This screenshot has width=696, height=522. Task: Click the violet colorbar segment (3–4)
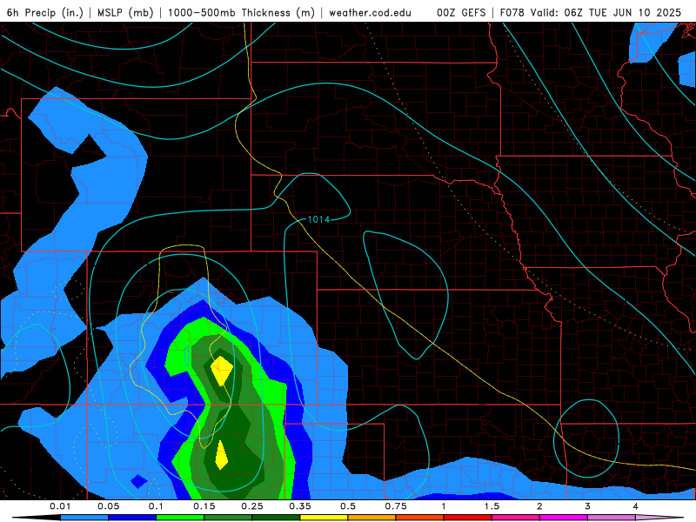tap(612, 518)
